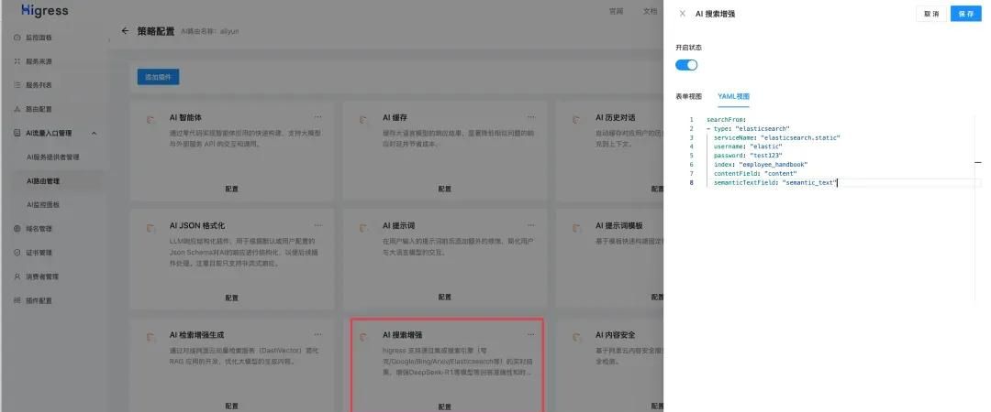Click 配置 on the AI 搜索增强 card
Viewport: 991px width, 412px height.
pyautogui.click(x=445, y=407)
